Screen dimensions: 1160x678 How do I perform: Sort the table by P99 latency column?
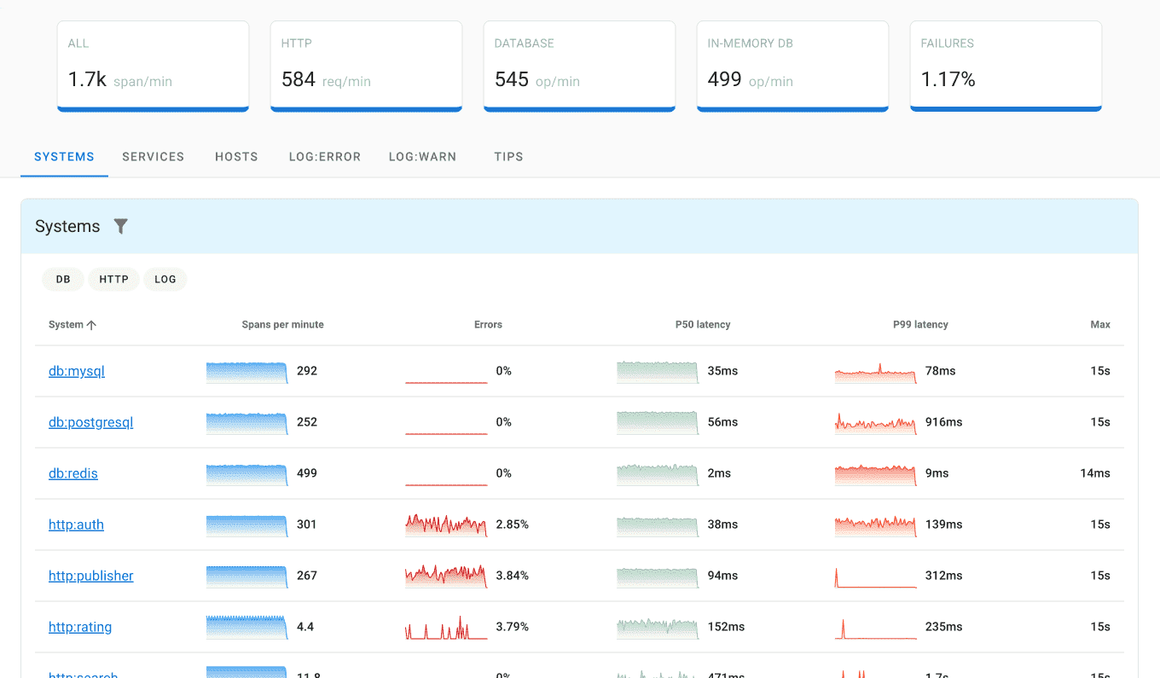[920, 324]
